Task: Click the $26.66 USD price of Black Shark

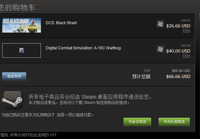Action: [178, 26]
